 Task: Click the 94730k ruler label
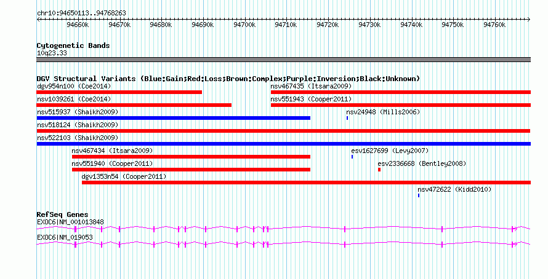coord(370,25)
